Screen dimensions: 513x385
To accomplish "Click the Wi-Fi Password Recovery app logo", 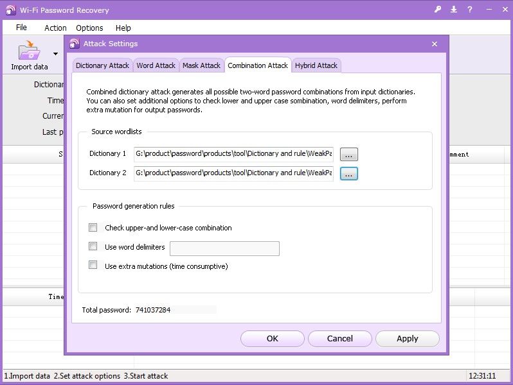I will (x=10, y=10).
